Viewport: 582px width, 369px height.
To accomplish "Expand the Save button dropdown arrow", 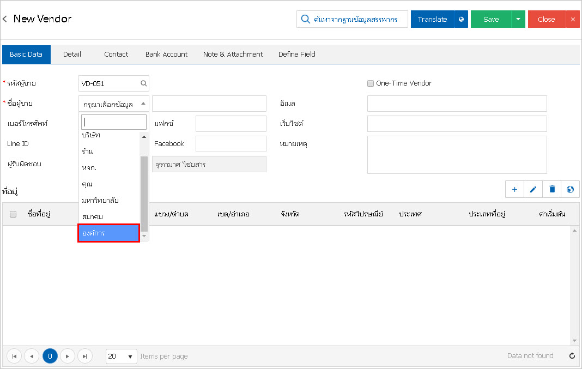I will pos(518,19).
